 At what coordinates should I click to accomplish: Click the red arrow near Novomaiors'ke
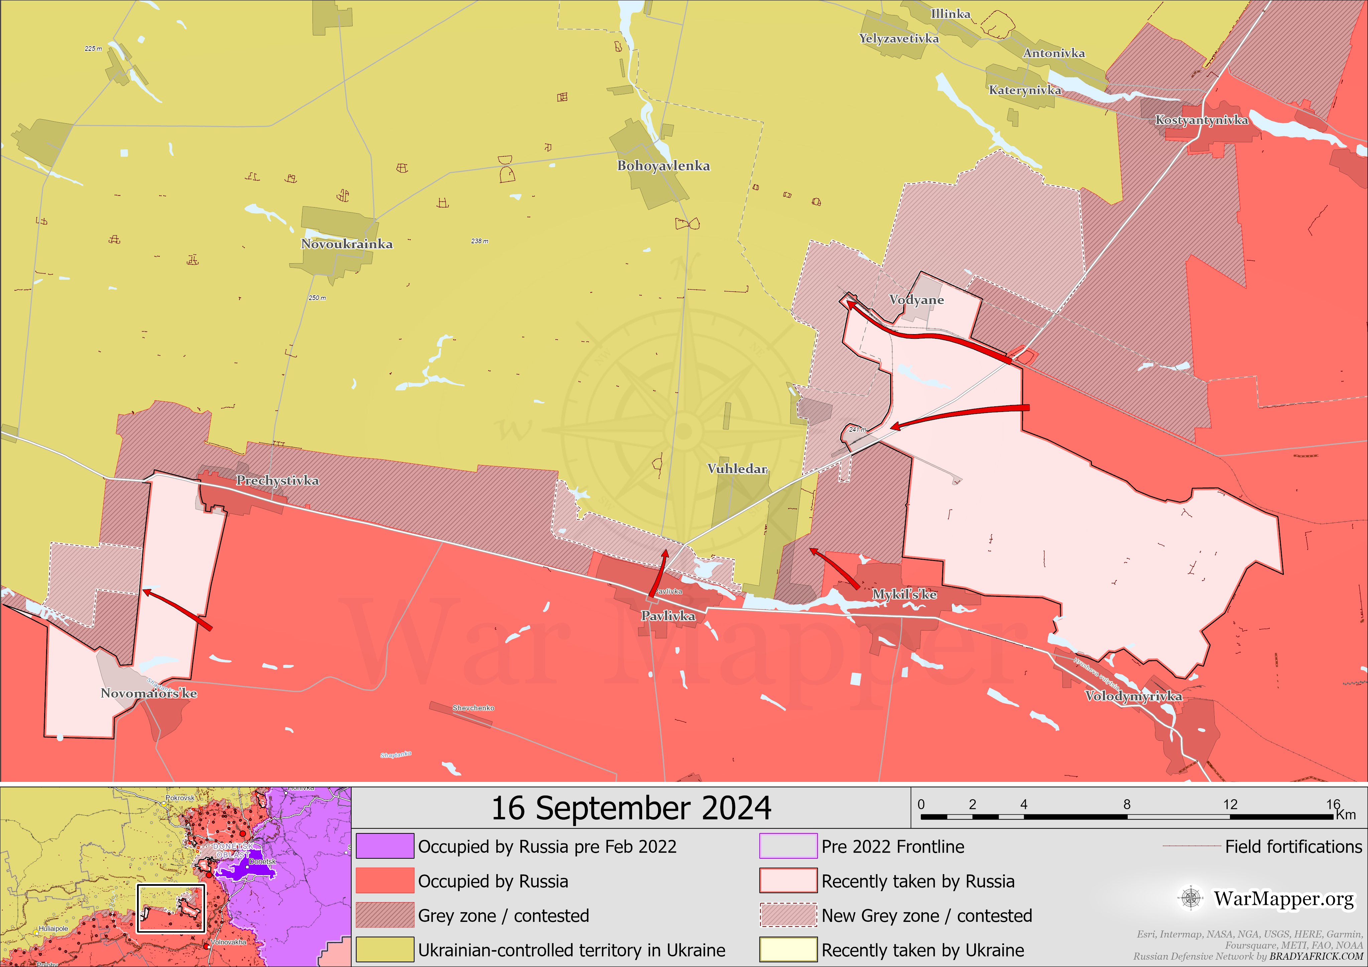tap(177, 608)
